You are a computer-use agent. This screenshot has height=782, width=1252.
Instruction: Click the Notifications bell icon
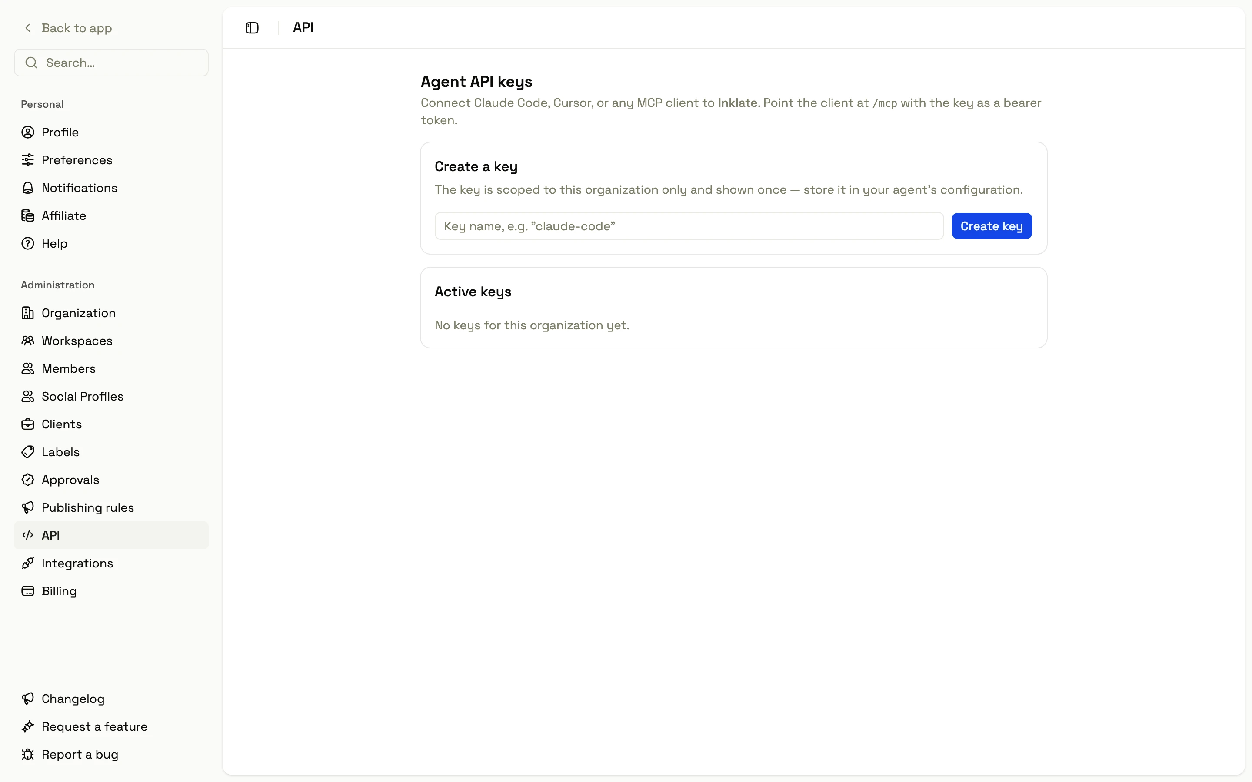click(28, 188)
